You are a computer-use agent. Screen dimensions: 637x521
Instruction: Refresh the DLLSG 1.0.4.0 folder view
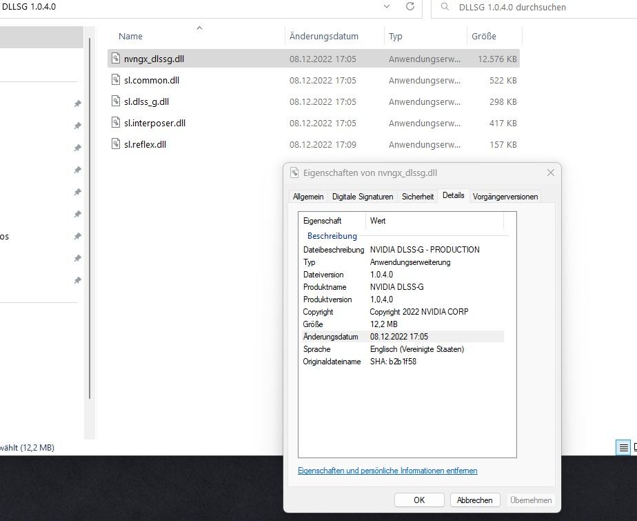point(410,6)
